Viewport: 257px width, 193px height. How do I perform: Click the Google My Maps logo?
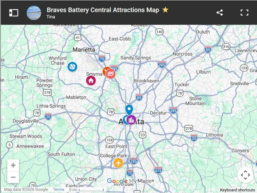tap(129, 181)
